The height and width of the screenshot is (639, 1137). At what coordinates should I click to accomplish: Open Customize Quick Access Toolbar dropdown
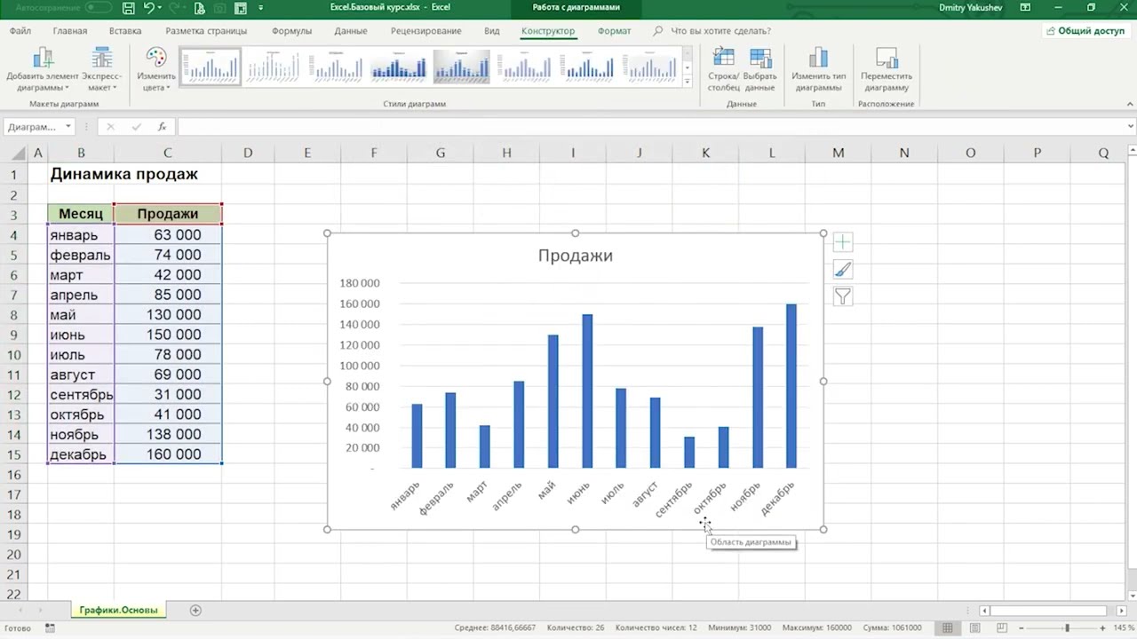tap(260, 8)
